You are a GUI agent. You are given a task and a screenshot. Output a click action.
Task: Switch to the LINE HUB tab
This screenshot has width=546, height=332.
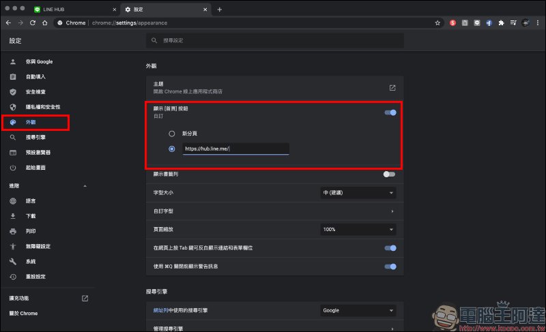coord(76,10)
